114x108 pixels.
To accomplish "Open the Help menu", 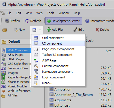I will click(77, 13).
